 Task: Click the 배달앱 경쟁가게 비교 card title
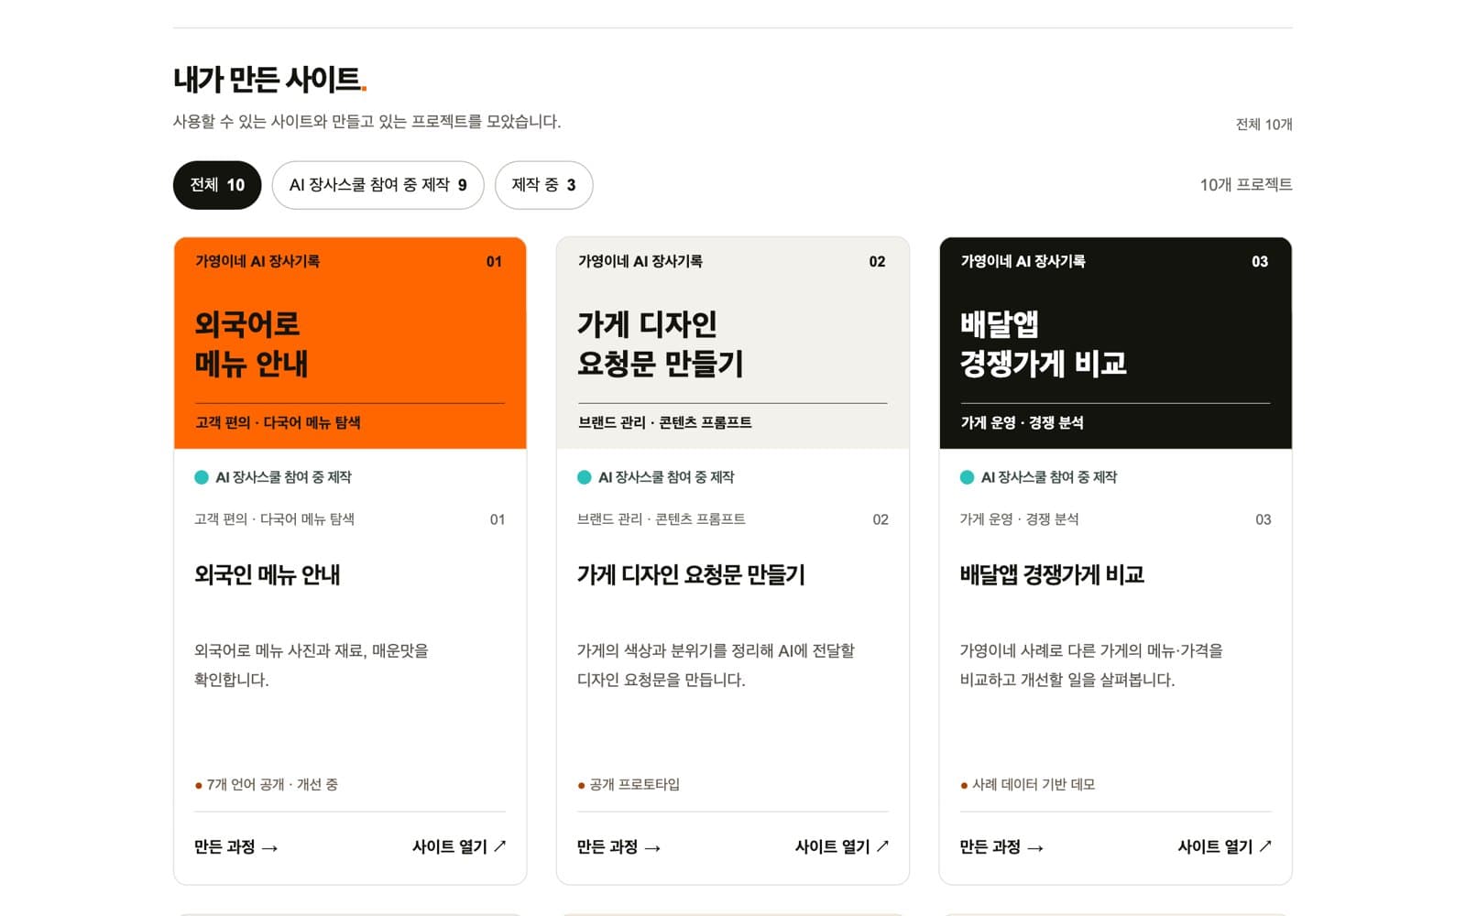(1052, 575)
